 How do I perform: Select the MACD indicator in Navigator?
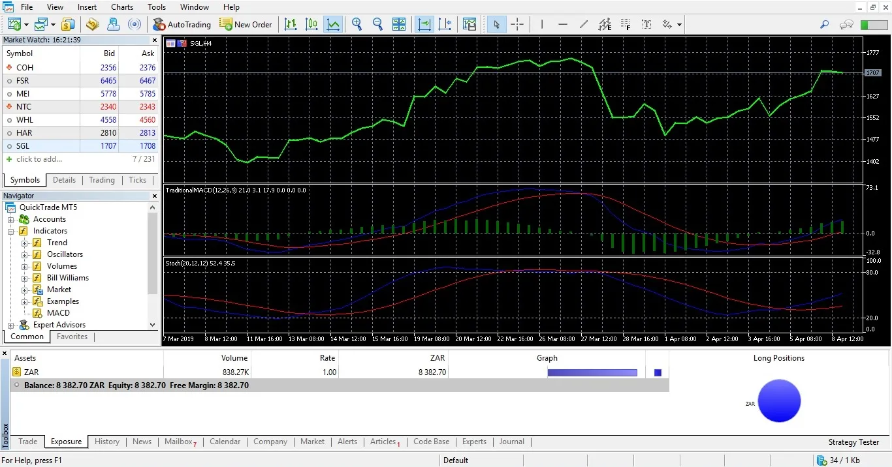pyautogui.click(x=58, y=313)
